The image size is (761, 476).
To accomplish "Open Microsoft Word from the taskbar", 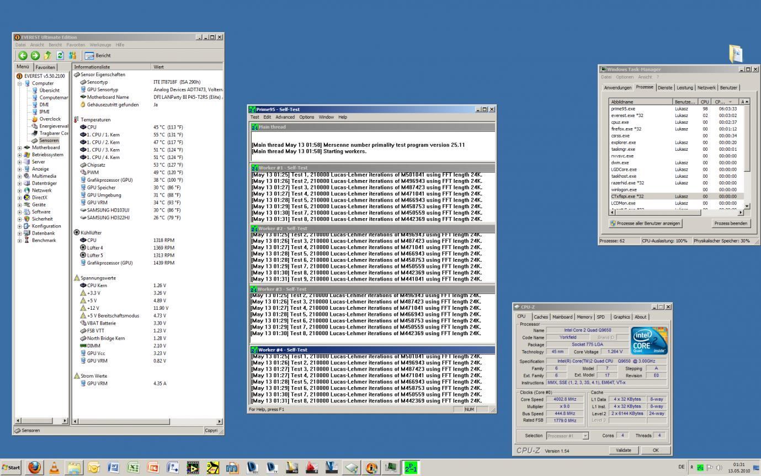I will (x=114, y=467).
